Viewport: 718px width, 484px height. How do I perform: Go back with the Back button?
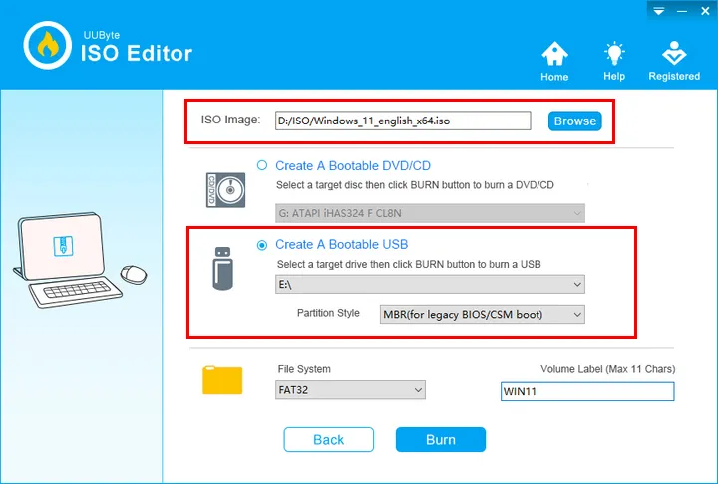[328, 439]
